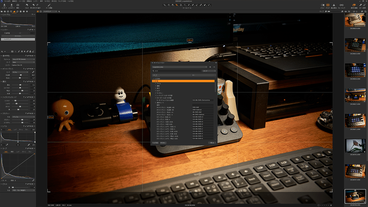The image size is (368, 207).
Task: Click the search field in the shortcuts dialog
Action: point(177,71)
